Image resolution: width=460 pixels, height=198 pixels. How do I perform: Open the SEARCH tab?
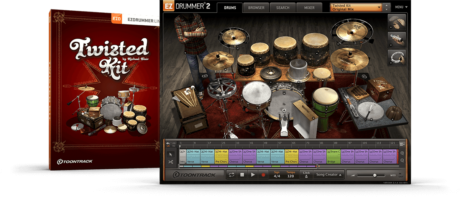(283, 8)
